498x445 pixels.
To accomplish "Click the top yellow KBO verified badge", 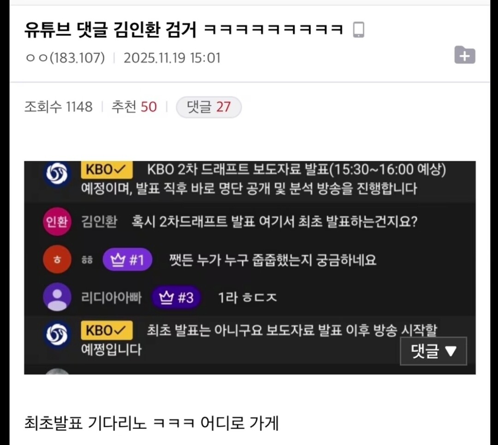I will click(107, 170).
